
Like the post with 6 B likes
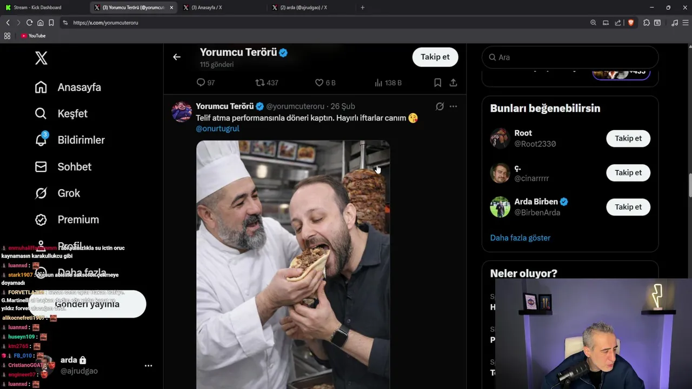pos(319,83)
